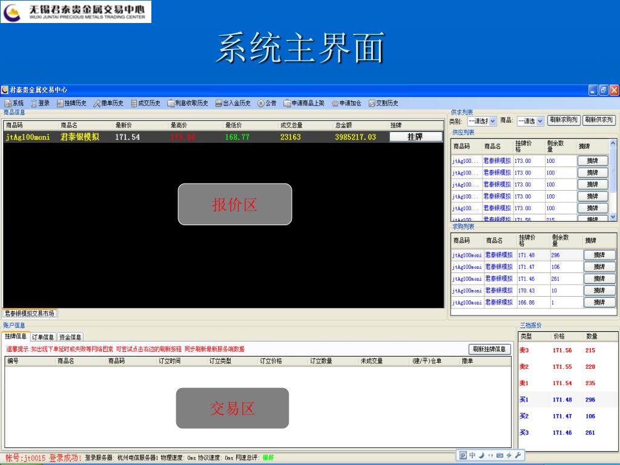Viewport: 620px width, 465px height.
Task: Open 利息收取历史 from the toolbar
Action: pos(188,103)
